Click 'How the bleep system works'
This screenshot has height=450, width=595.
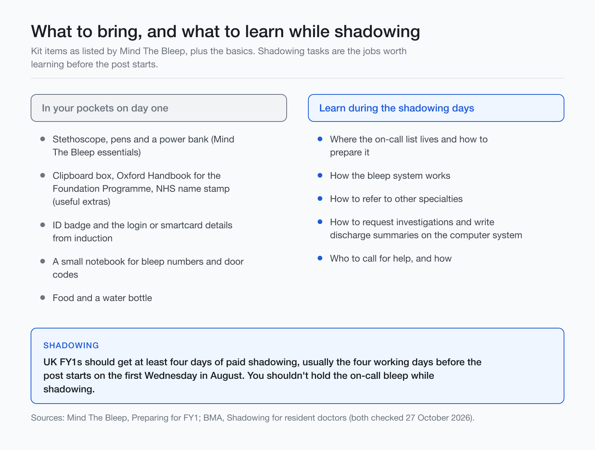[x=390, y=176]
